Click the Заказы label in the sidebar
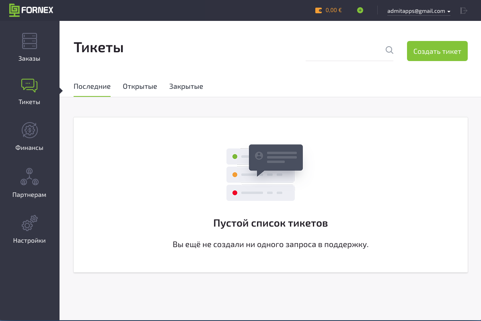 (x=29, y=58)
